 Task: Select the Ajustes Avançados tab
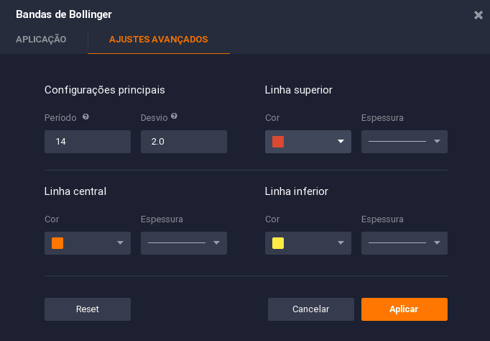159,40
